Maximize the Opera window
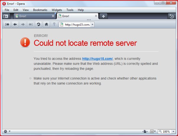 point(163,3)
